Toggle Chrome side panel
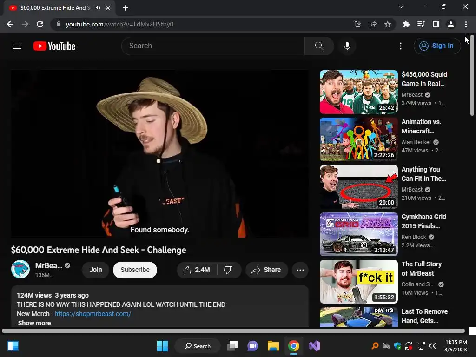 point(436,24)
